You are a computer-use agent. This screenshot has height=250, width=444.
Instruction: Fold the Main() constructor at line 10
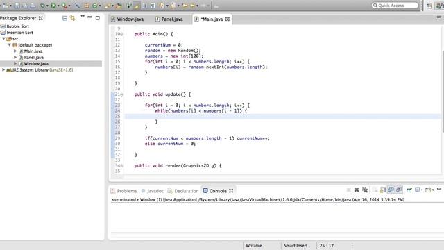[122, 34]
